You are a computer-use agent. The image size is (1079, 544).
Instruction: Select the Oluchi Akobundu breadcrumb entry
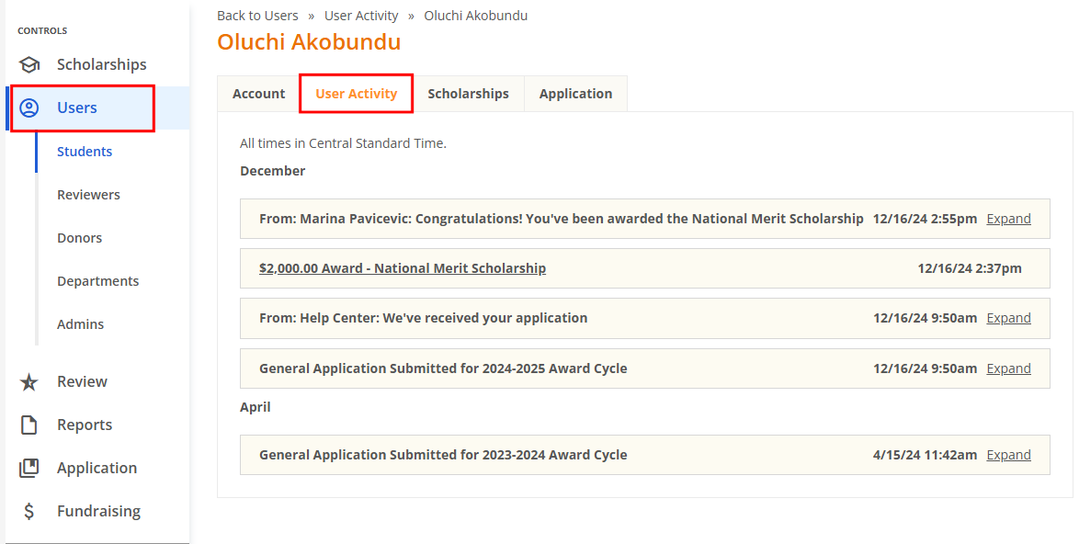[476, 15]
